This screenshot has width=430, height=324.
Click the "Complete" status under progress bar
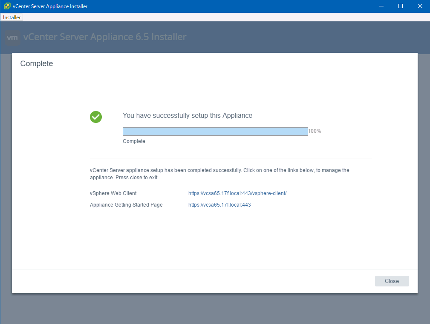pyautogui.click(x=134, y=141)
